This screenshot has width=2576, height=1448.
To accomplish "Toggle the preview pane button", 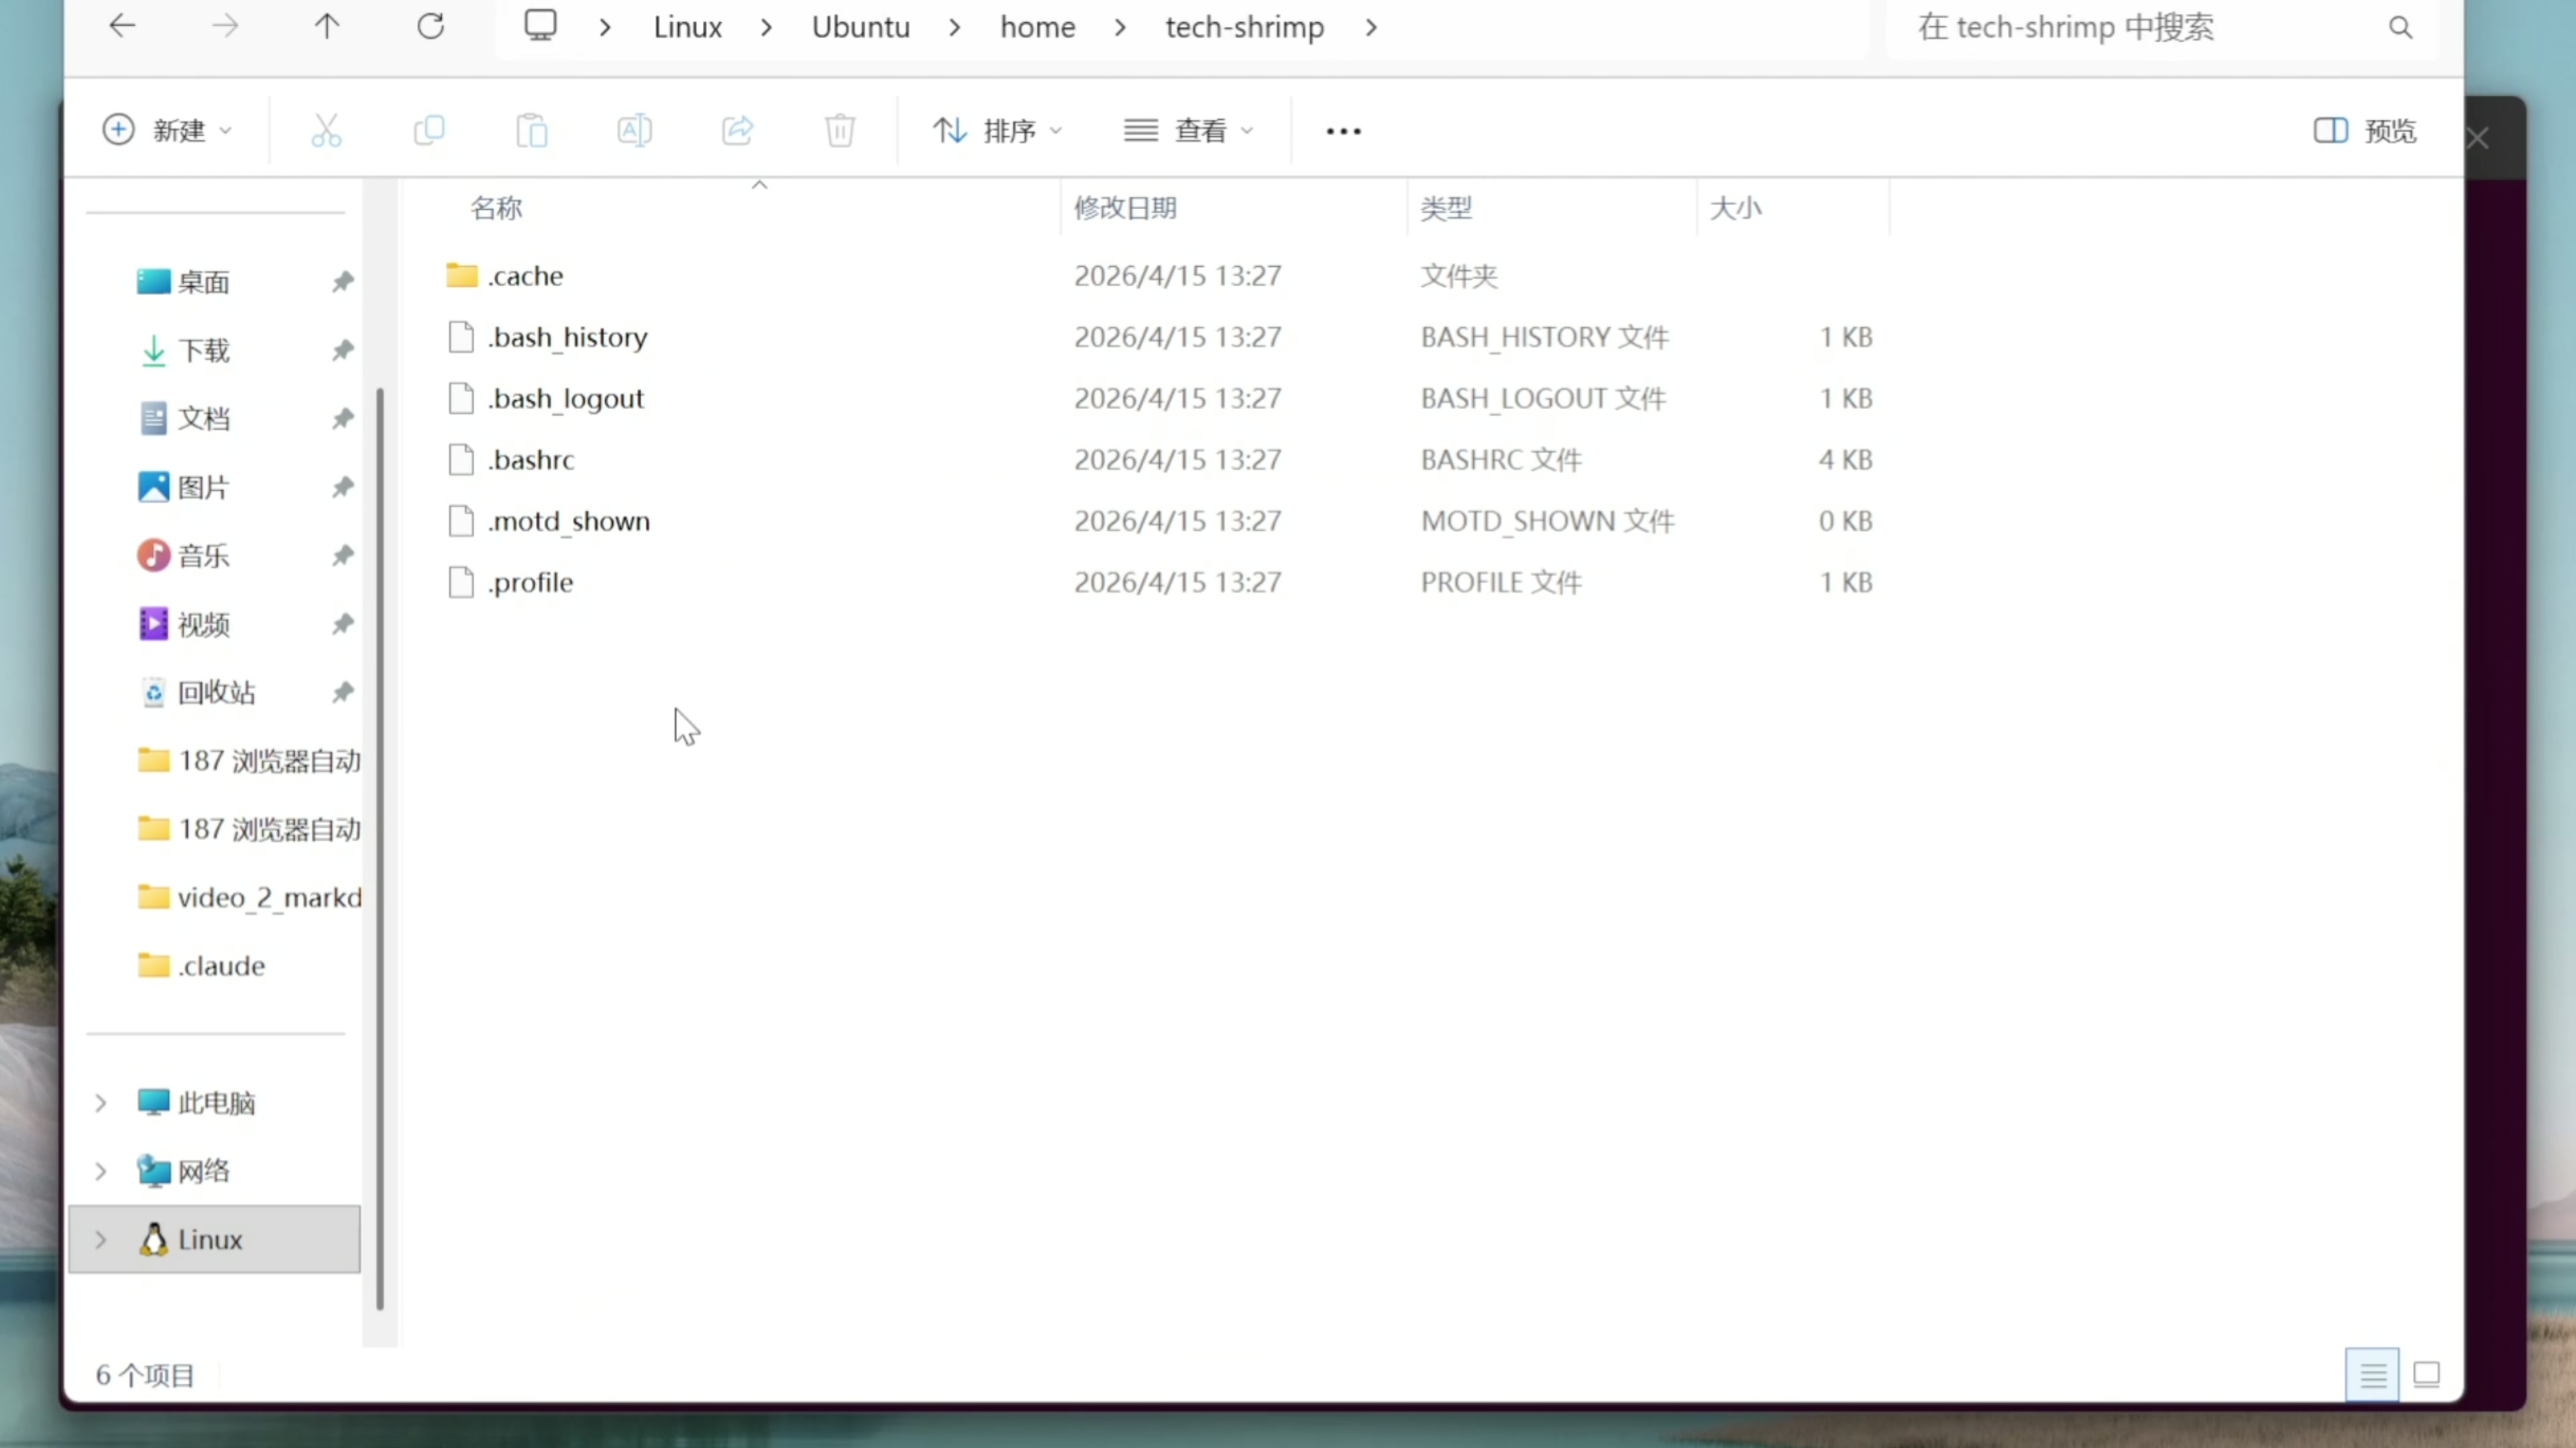I will [2365, 131].
